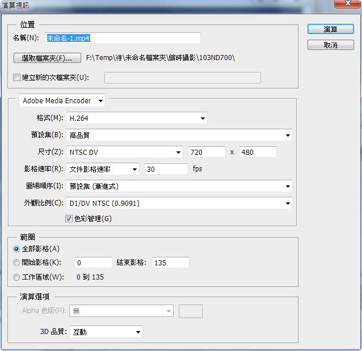Click the 結束影格 field showing 135
362x351 pixels.
coord(170,263)
